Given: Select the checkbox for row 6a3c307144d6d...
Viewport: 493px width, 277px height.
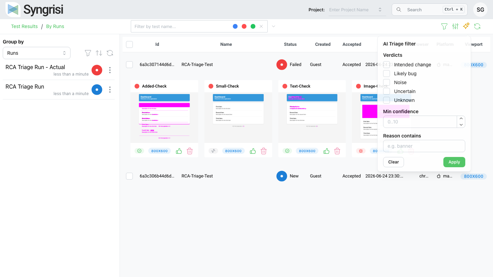Looking at the screenshot, I should tap(129, 65).
